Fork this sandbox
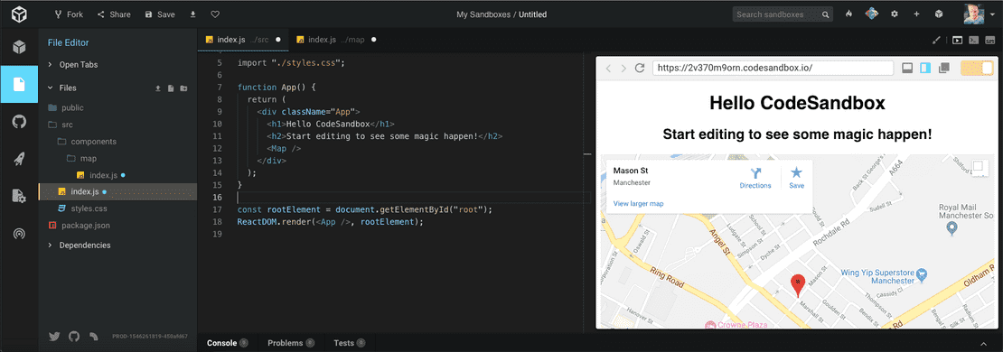1003x352 pixels. [x=69, y=14]
